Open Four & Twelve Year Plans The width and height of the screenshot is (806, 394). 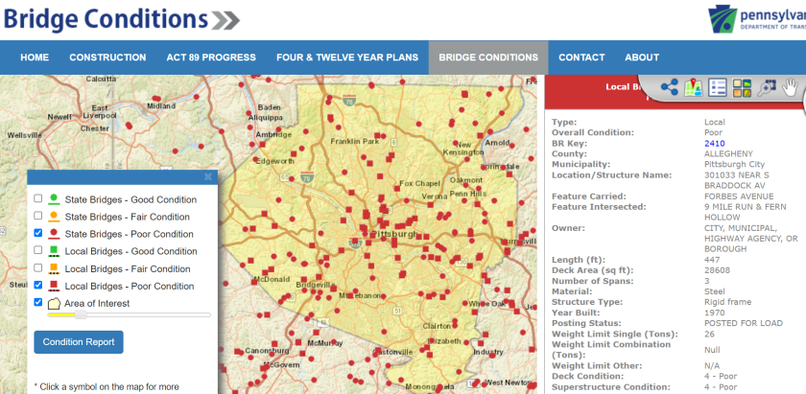(x=347, y=58)
